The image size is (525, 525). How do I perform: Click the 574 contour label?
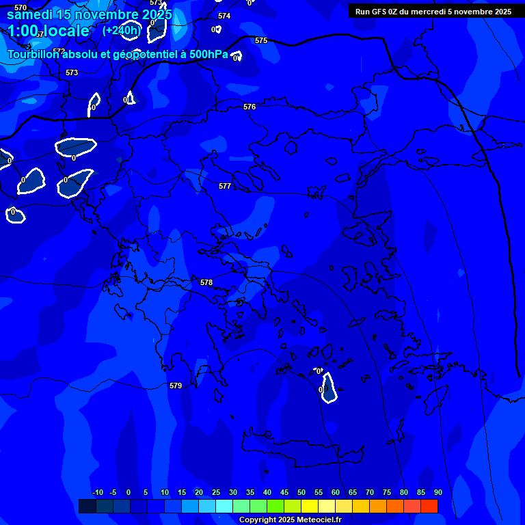224,16
